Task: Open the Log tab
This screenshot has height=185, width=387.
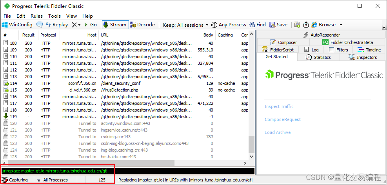Action: (x=311, y=50)
